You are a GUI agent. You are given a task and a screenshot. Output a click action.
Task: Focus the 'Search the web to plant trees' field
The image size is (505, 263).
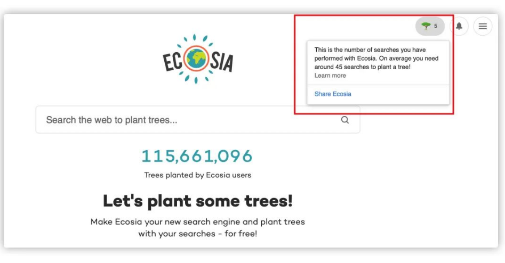click(x=198, y=120)
